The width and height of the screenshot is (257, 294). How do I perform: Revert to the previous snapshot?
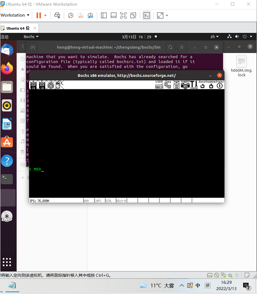point(81,15)
